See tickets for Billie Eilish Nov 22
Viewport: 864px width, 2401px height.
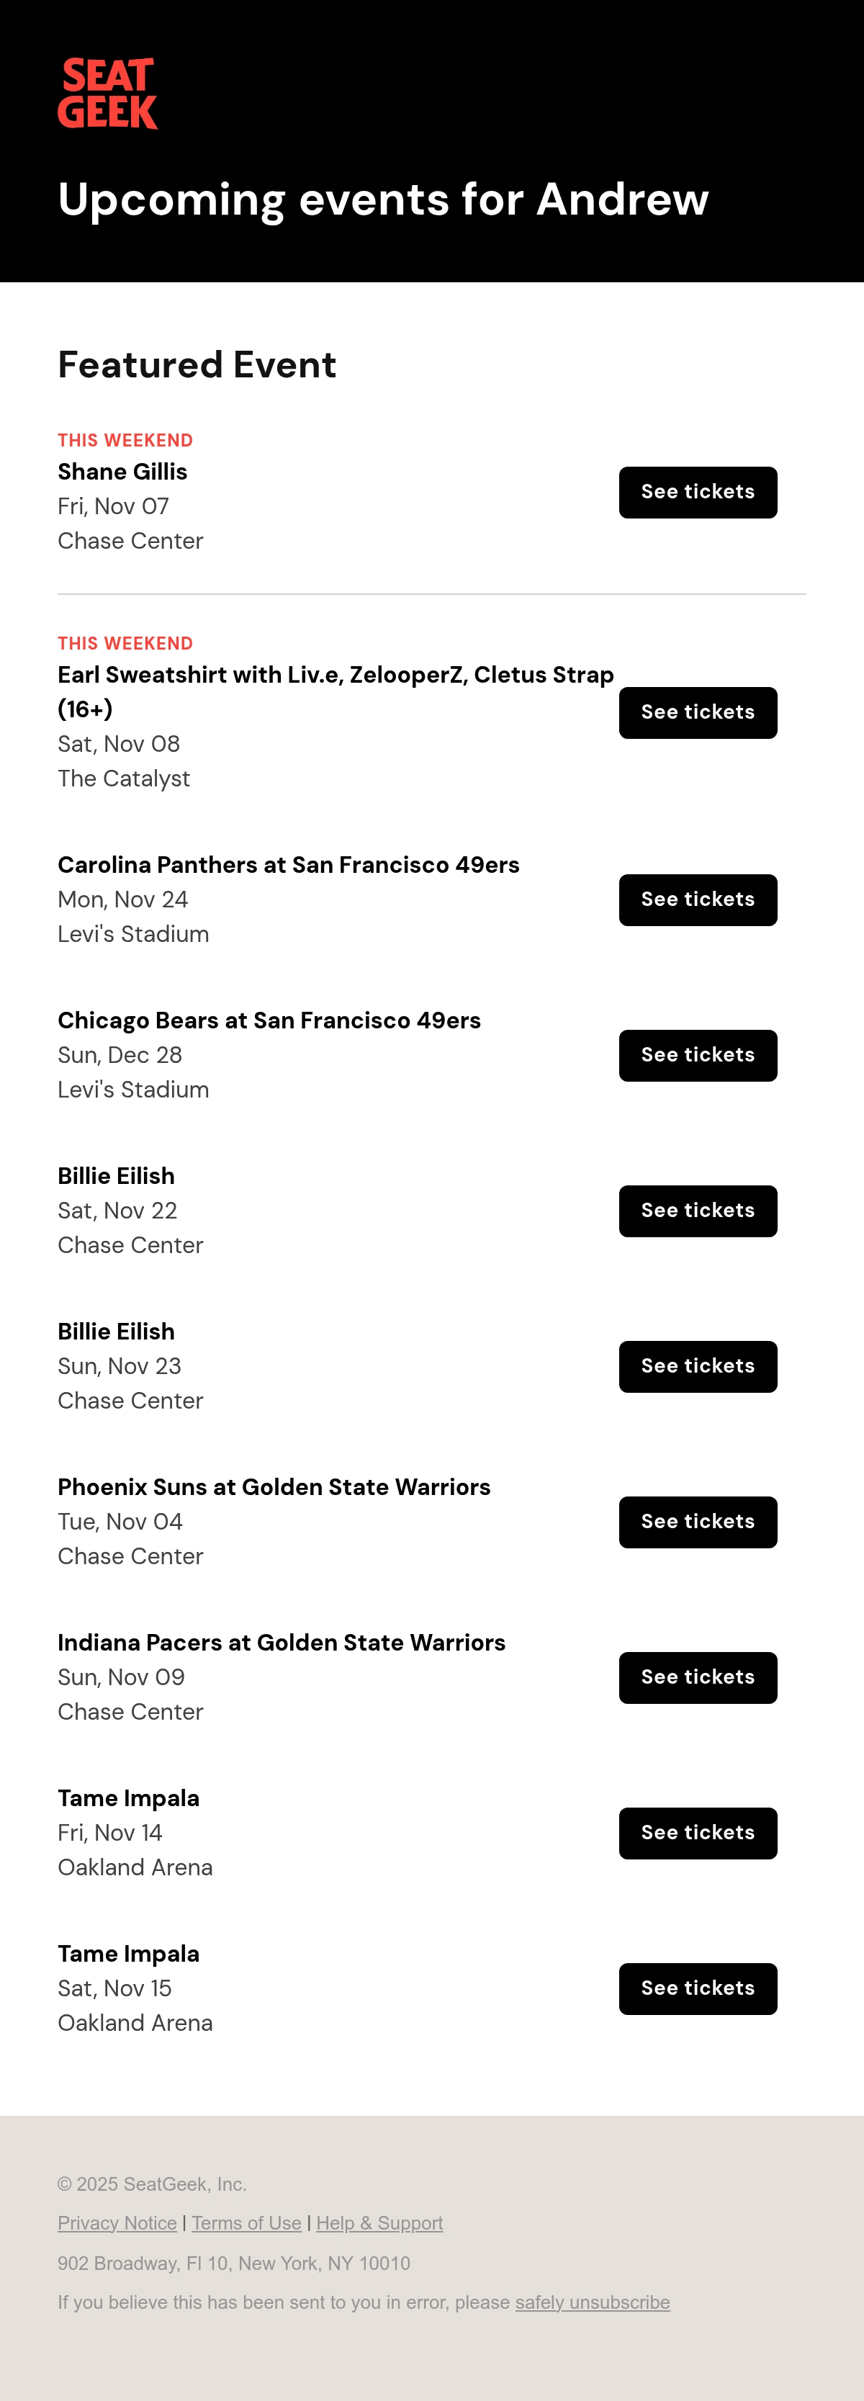(697, 1211)
